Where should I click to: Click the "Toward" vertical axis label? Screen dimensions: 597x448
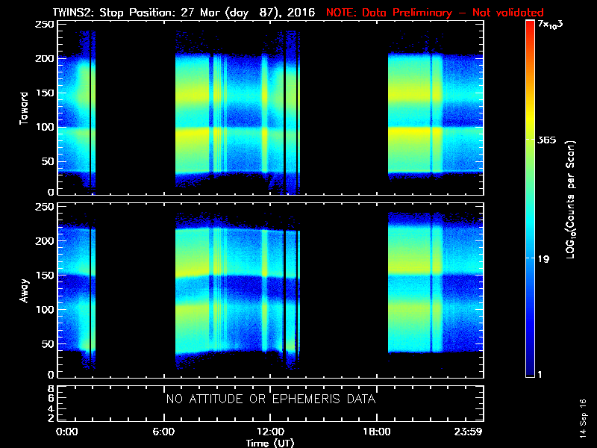24,108
